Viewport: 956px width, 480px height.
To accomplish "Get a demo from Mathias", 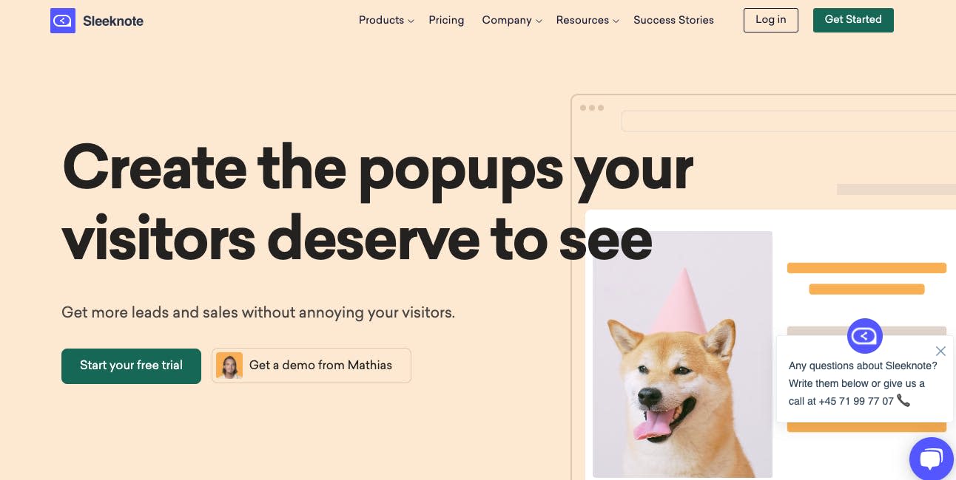I will point(312,366).
